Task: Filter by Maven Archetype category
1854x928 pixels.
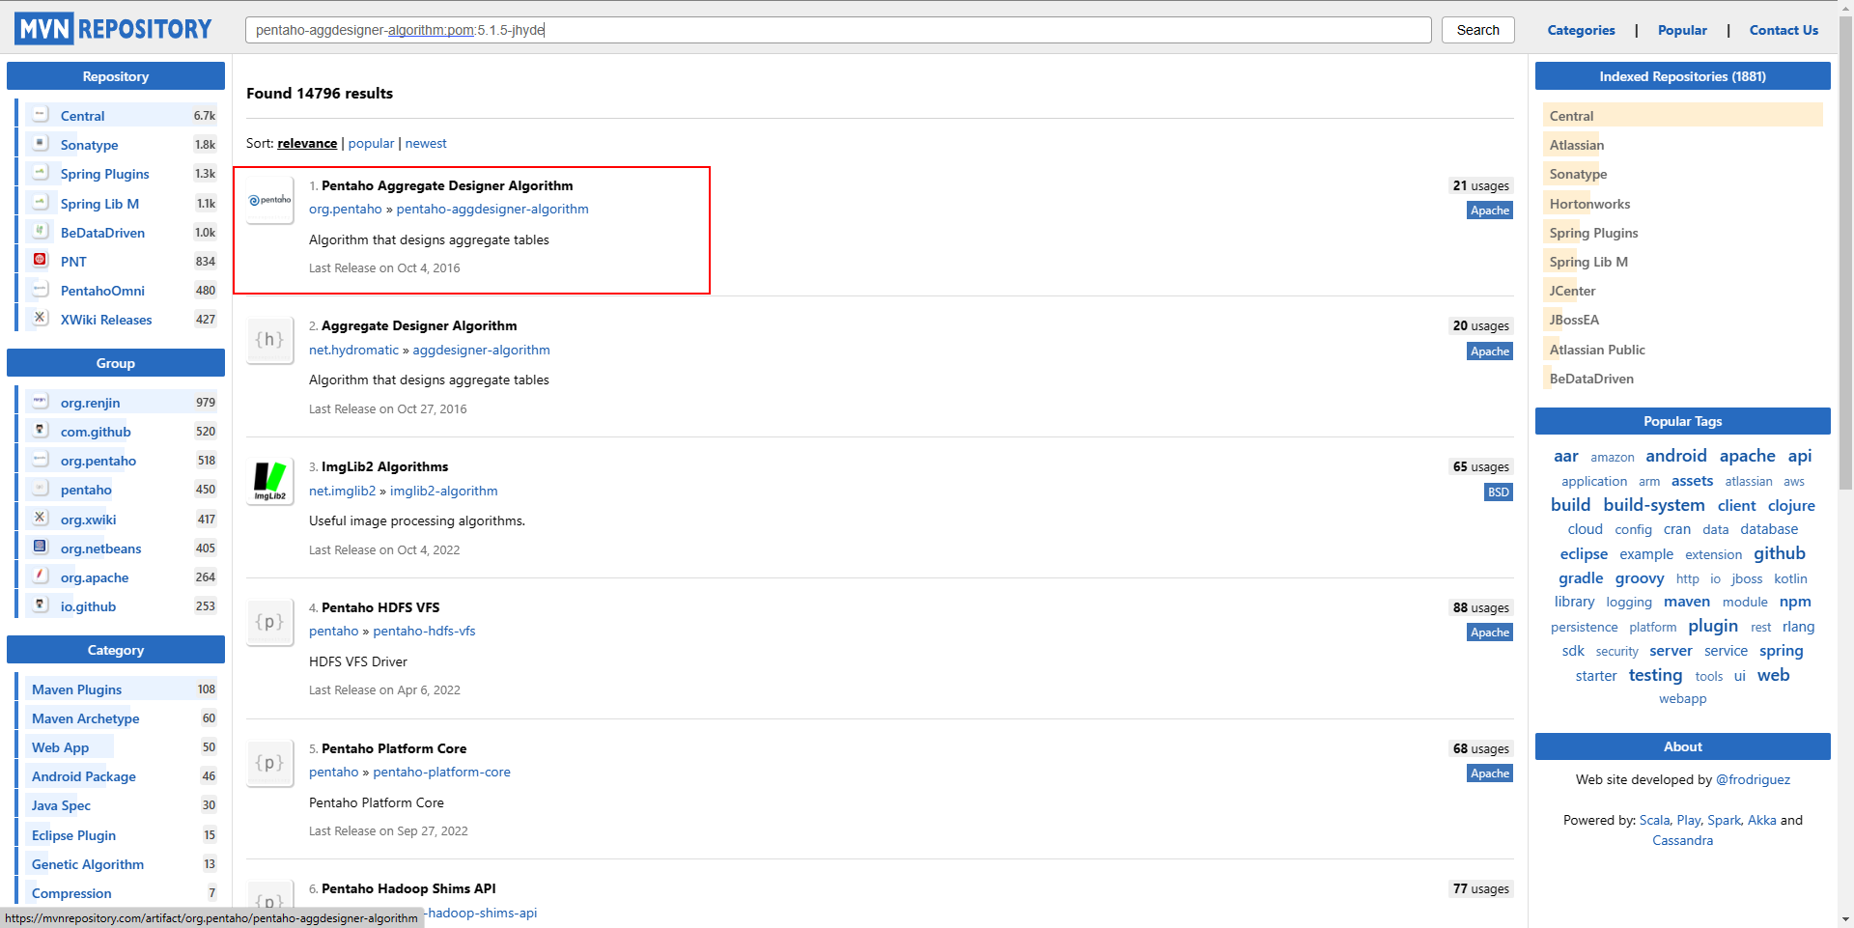Action: tap(85, 718)
